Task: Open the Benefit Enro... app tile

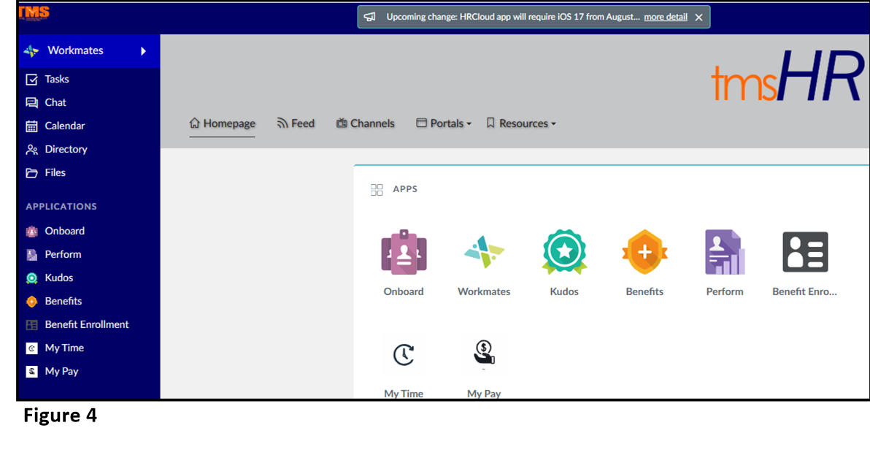Action: (805, 253)
